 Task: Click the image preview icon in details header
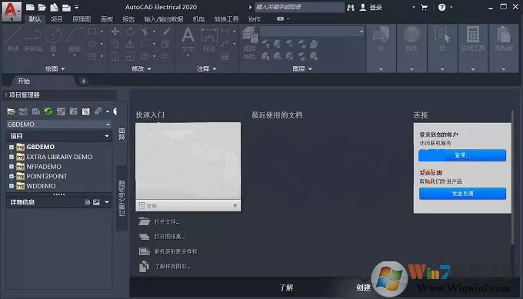tap(96, 202)
